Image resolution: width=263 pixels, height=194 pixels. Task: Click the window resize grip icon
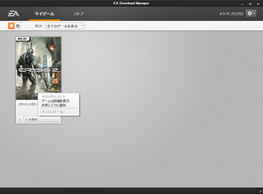click(260, 191)
